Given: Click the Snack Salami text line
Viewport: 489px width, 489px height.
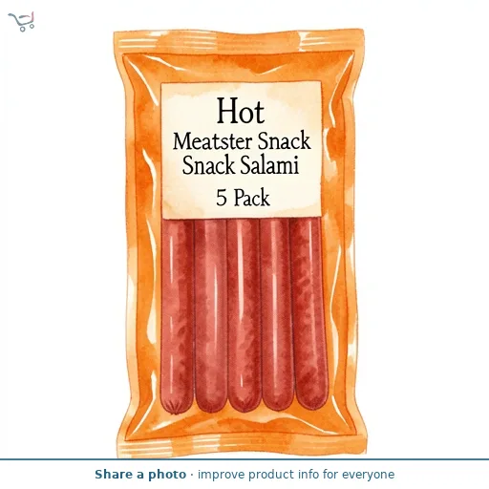Looking at the screenshot, I should [x=241, y=165].
